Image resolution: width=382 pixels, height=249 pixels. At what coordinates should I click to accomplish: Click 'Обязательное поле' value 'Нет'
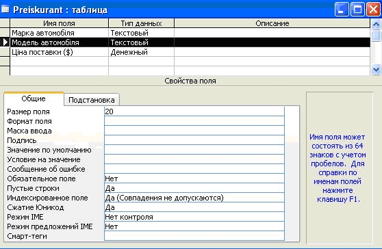pos(194,179)
